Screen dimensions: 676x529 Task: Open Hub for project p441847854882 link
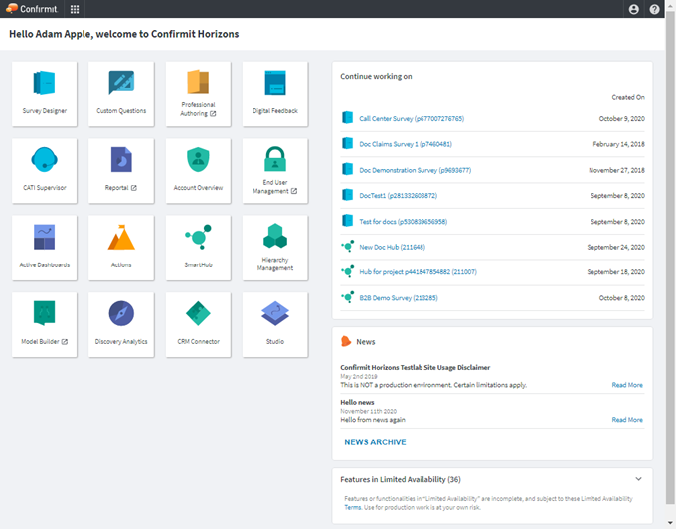(419, 272)
